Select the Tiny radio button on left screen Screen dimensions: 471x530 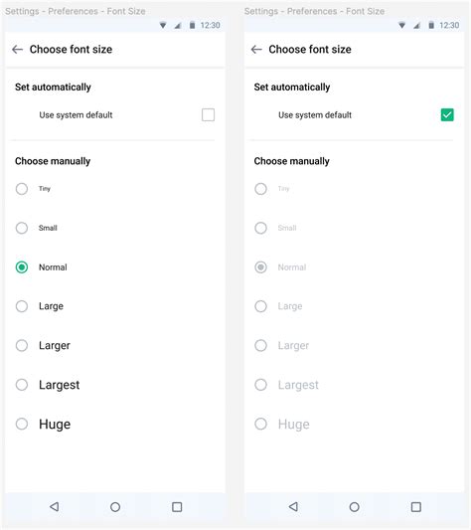point(22,189)
